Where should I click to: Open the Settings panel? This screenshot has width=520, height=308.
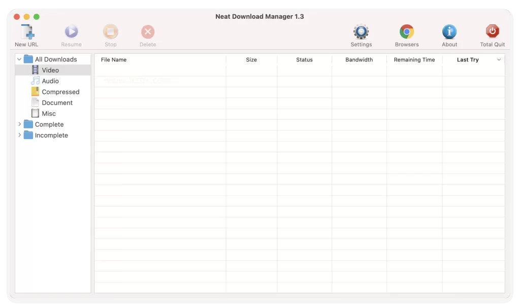(x=361, y=33)
